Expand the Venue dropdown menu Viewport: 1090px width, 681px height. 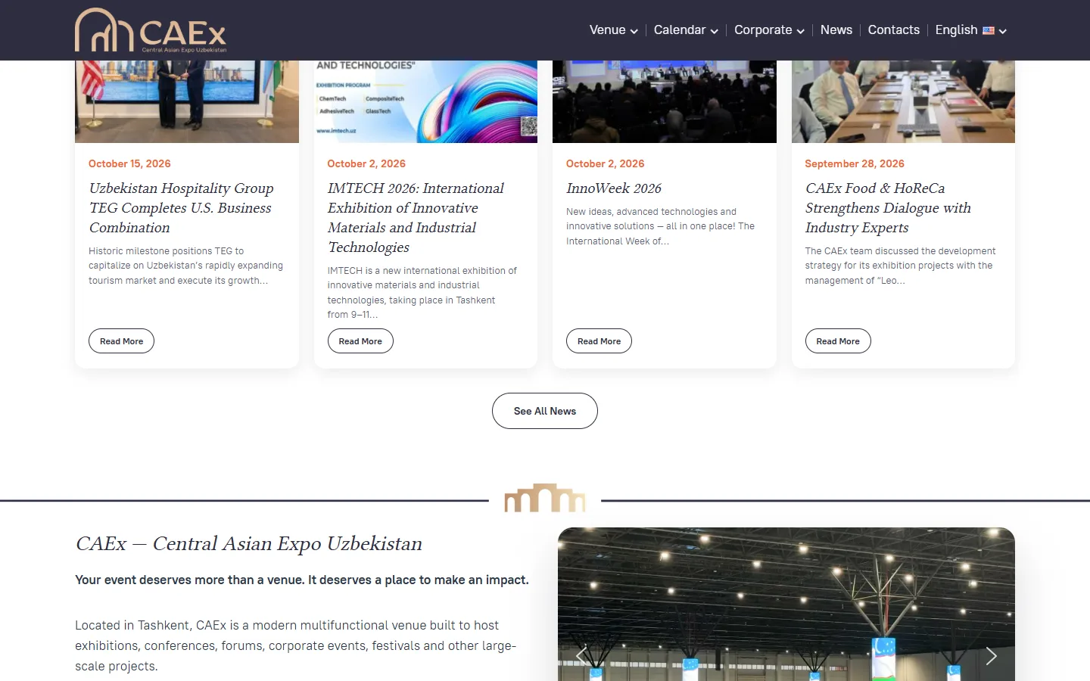pyautogui.click(x=613, y=30)
